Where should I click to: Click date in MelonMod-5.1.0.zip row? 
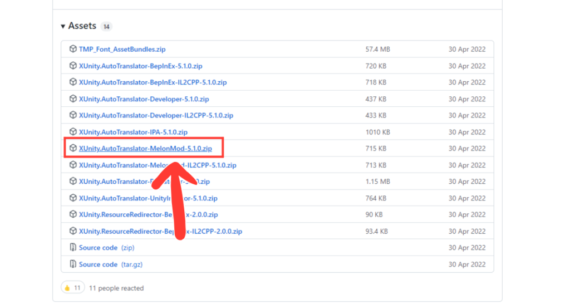coord(467,148)
